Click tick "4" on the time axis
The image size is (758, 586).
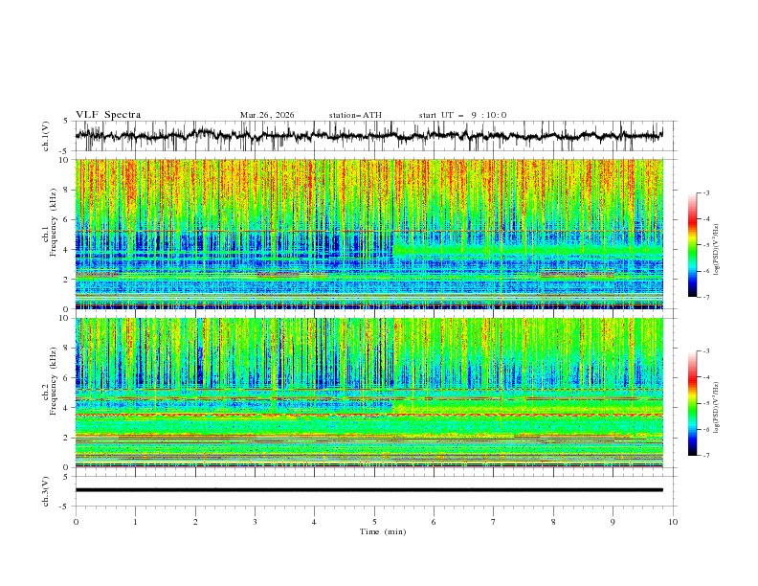pos(314,522)
